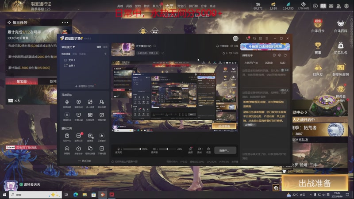Open the game mail envelope icon

pyautogui.click(x=331, y=6)
